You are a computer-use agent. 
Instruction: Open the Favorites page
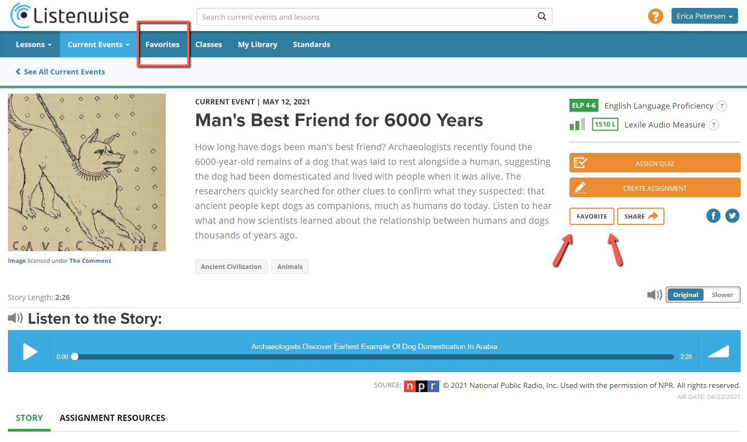[x=163, y=45]
